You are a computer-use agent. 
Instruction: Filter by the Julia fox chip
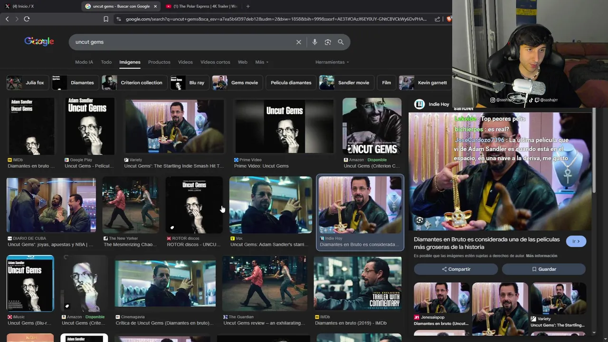(x=27, y=83)
